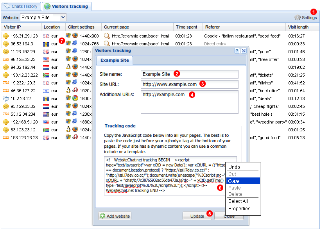The image size is (321, 231).
Task: Click the smiley status icon for 95.129.33.32
Action: pyautogui.click(x=6, y=106)
